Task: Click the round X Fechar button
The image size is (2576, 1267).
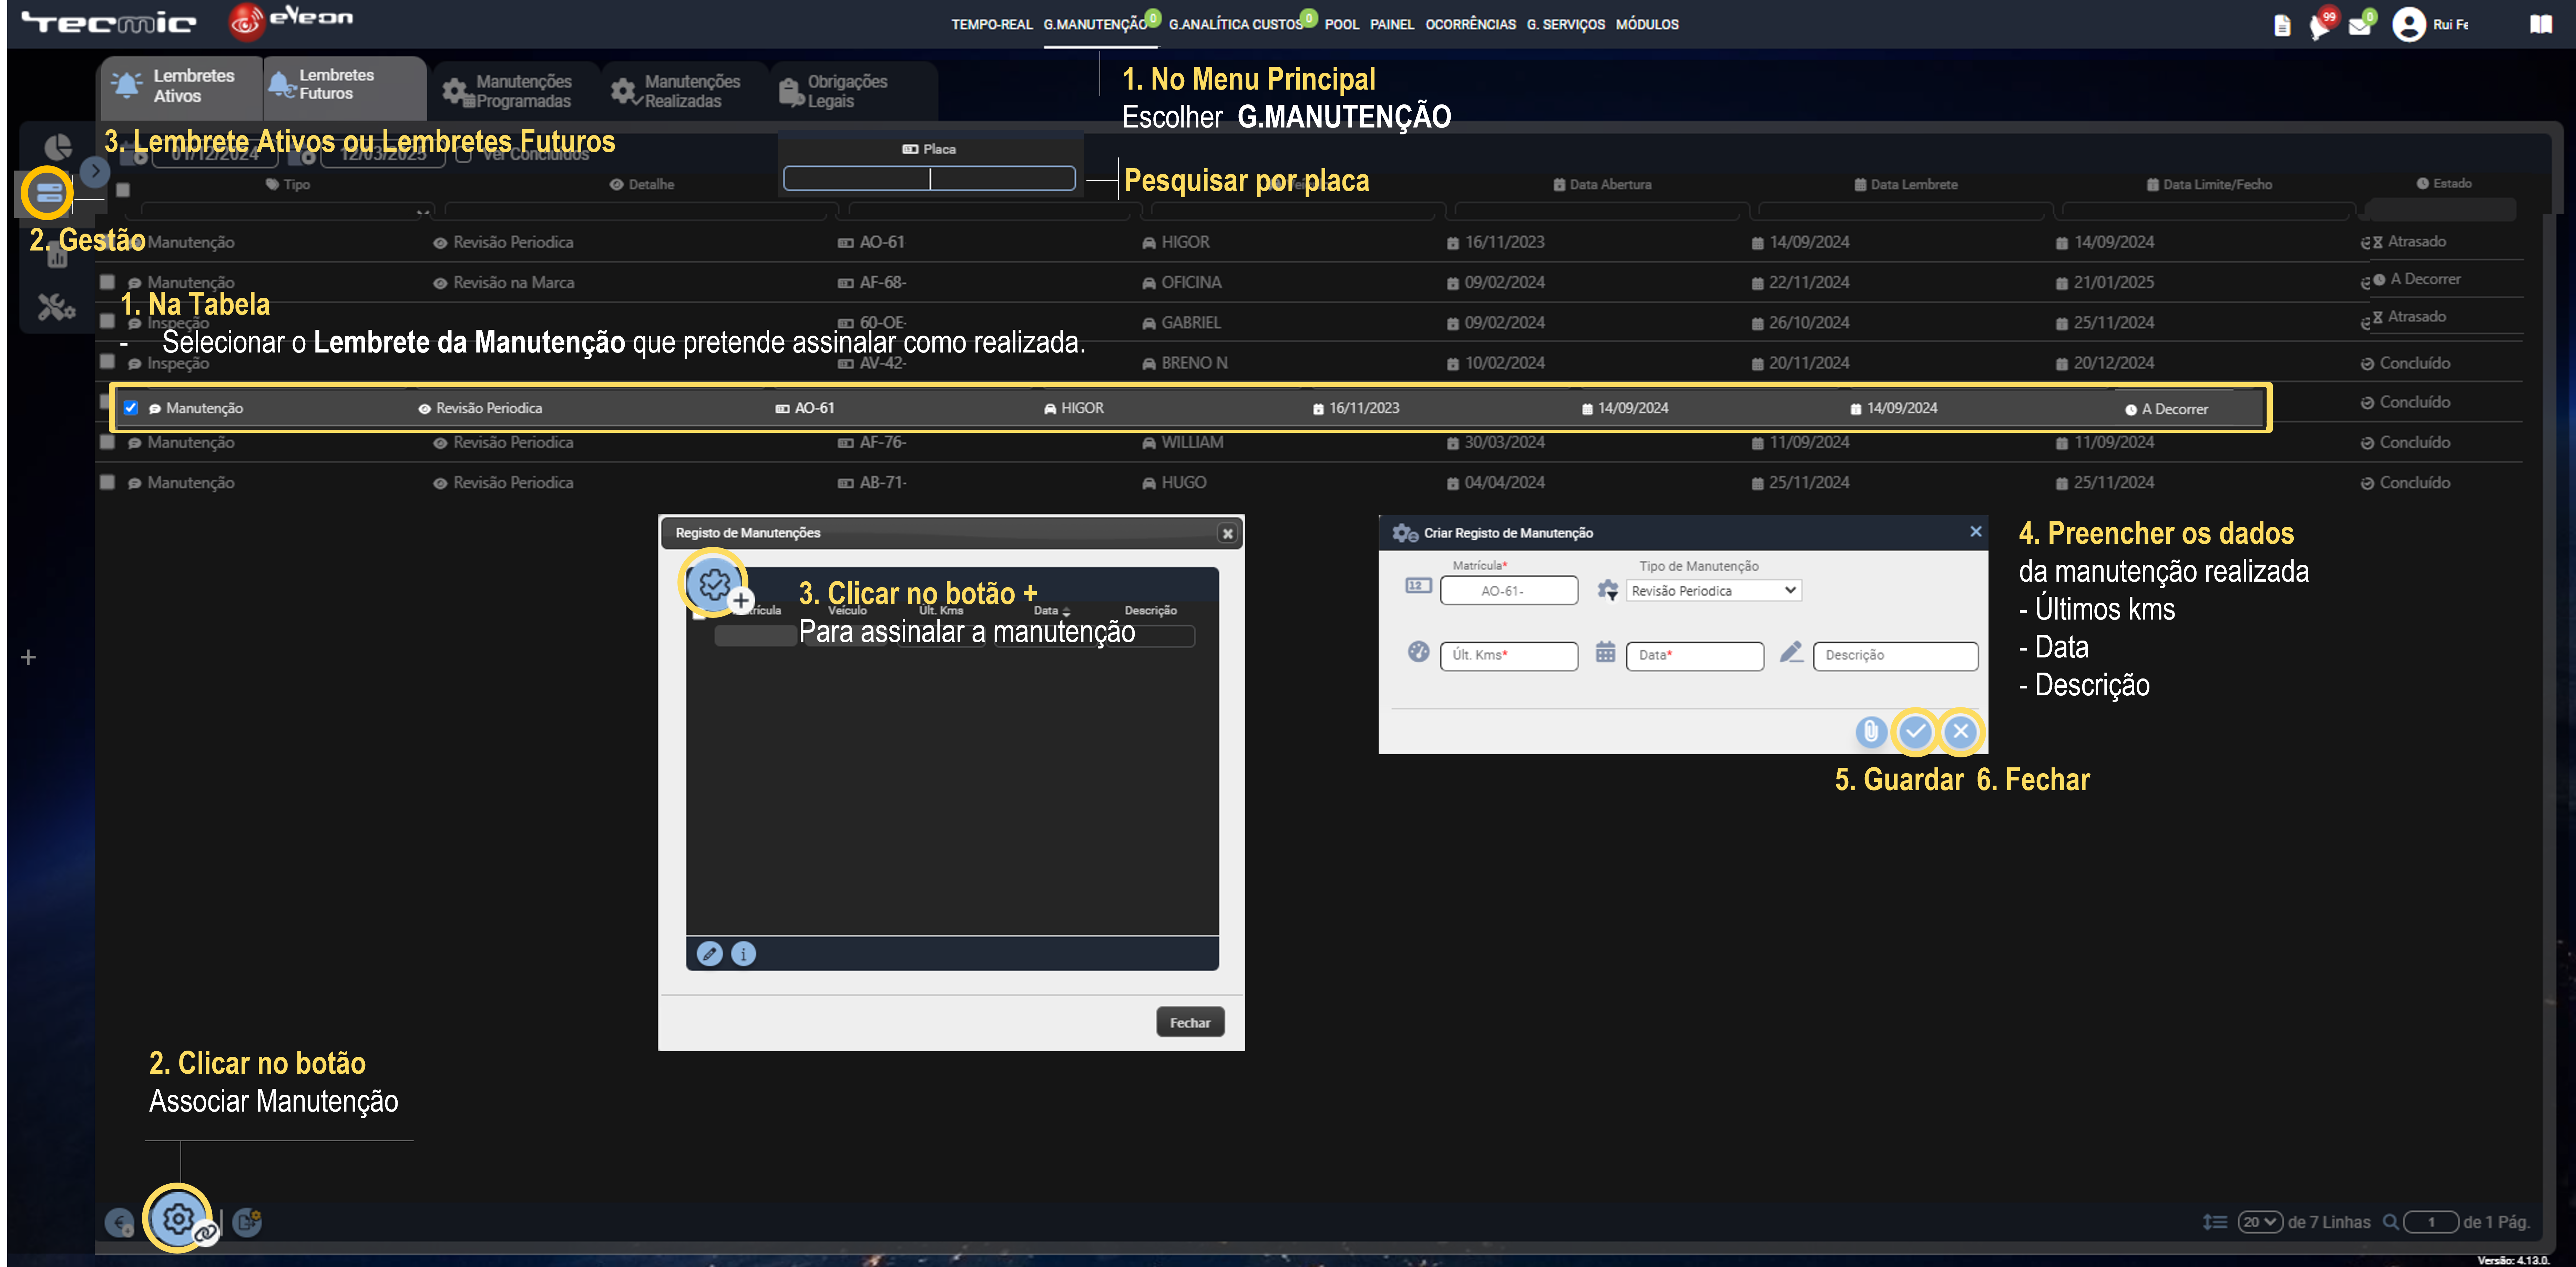Action: [x=1960, y=732]
